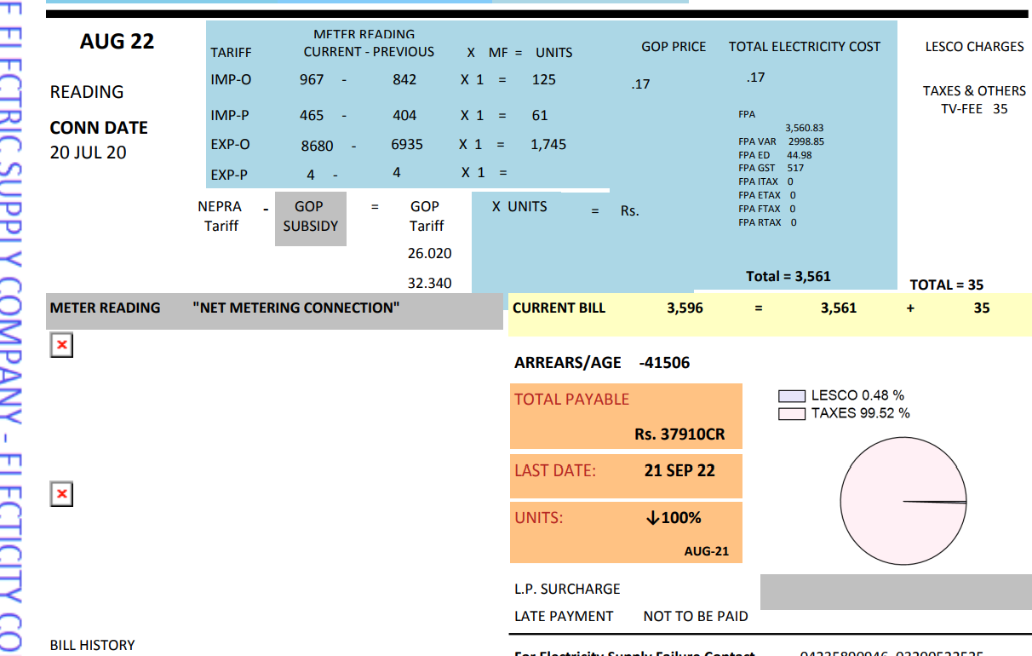Select '35' in the CURRENT BILL row

pyautogui.click(x=982, y=308)
